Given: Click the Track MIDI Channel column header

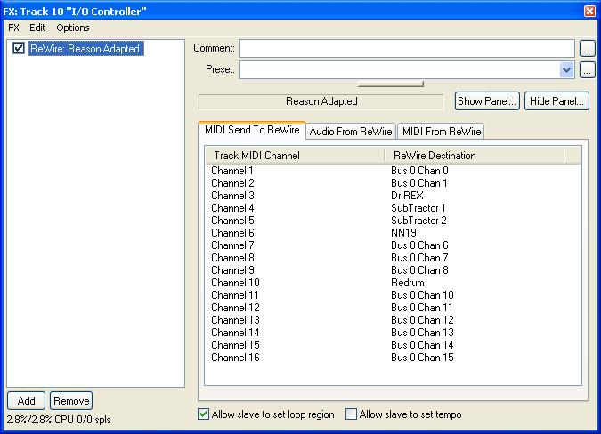Looking at the screenshot, I should click(x=295, y=156).
